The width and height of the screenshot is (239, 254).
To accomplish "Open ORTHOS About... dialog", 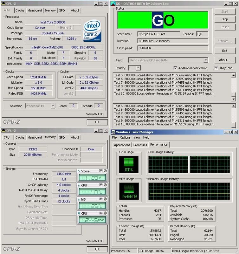I will coord(225,60).
